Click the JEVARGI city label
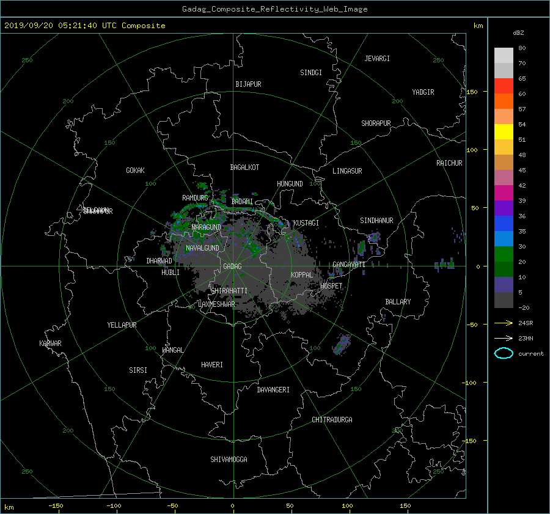Screen dimensions: 550x514 pos(377,59)
